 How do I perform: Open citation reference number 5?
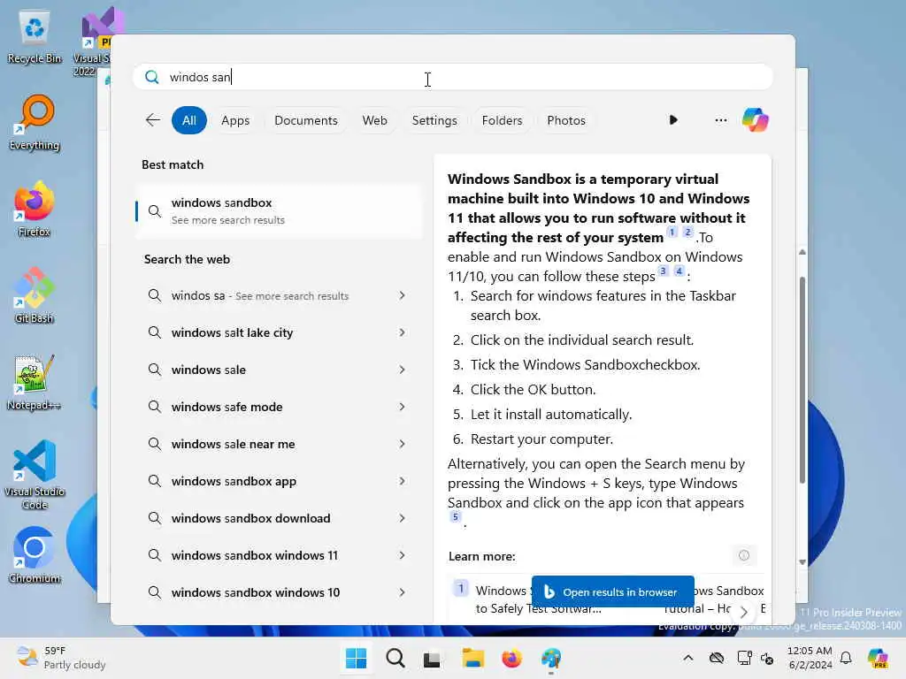pos(456,516)
